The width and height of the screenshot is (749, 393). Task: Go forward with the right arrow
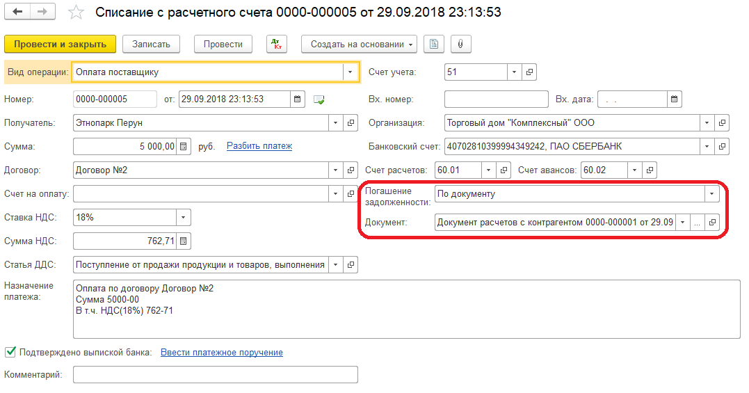click(x=42, y=12)
